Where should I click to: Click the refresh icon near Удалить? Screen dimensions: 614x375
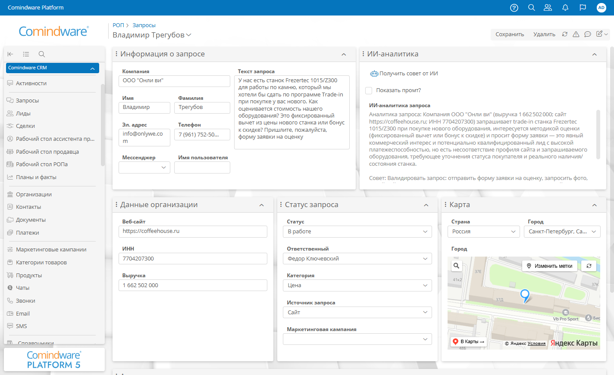565,34
